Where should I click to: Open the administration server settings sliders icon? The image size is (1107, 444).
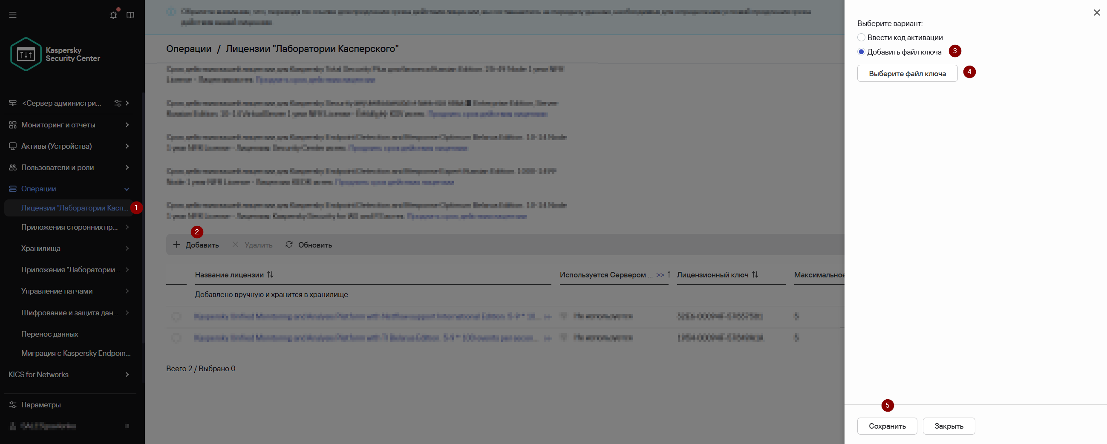click(x=118, y=103)
